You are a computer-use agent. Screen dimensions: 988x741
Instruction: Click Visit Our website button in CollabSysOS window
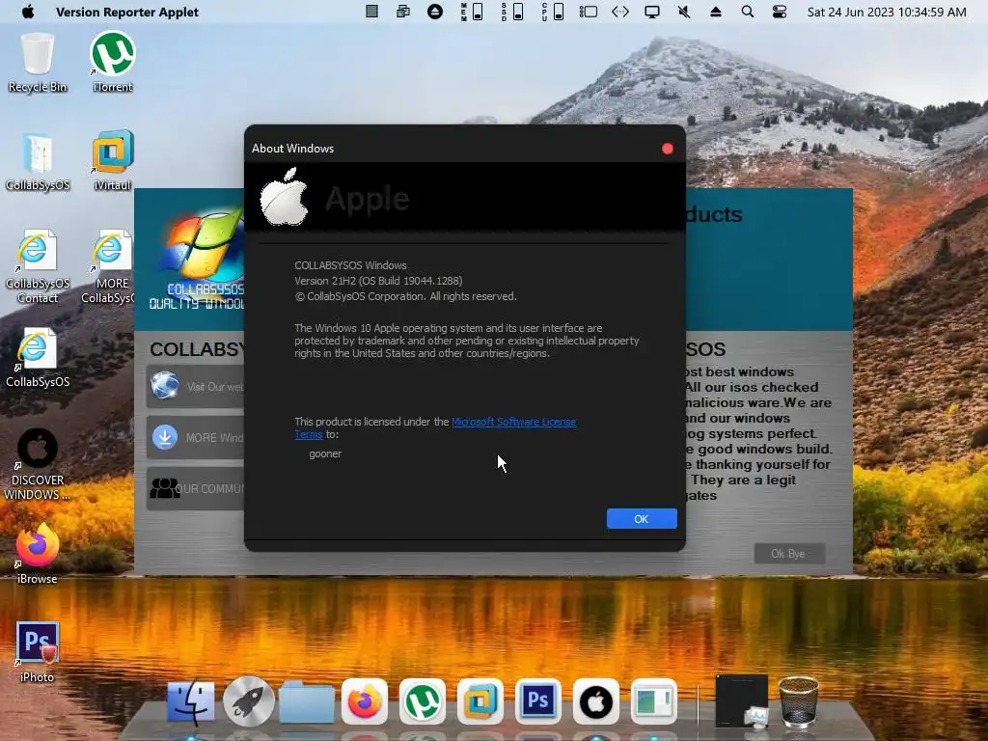[x=196, y=386]
